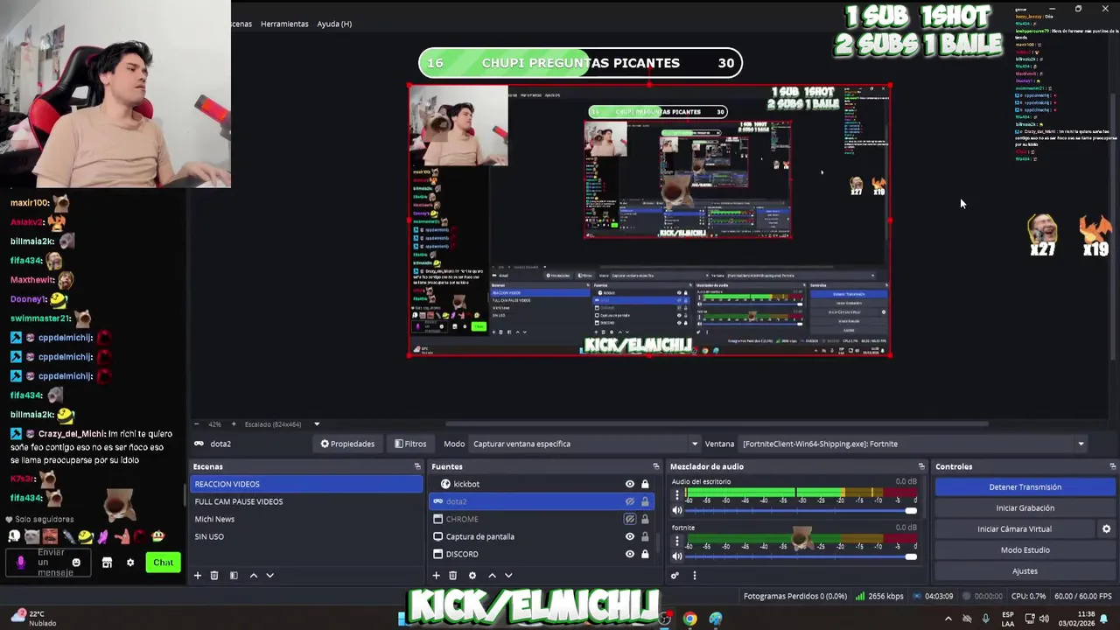Move scene up in Escenas list
This screenshot has height=630, width=1120.
254,576
